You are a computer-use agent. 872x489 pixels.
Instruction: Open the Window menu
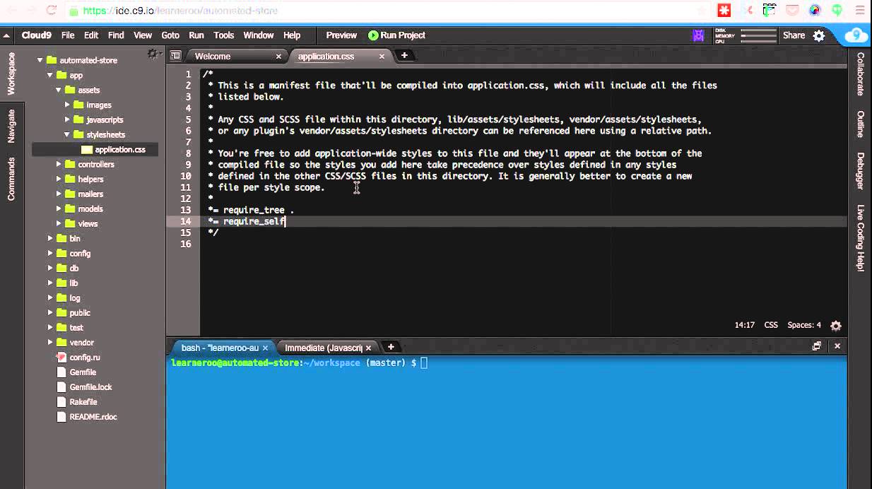click(259, 35)
